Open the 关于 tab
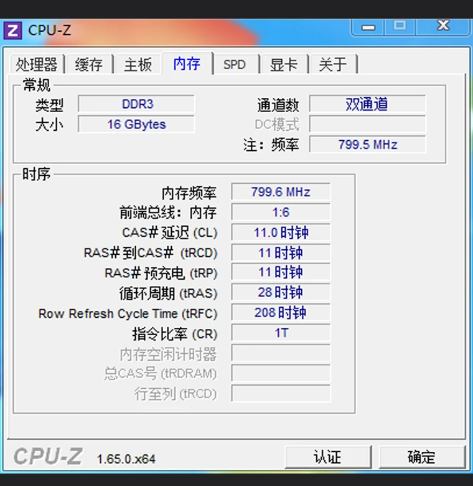The width and height of the screenshot is (473, 486). 333,64
